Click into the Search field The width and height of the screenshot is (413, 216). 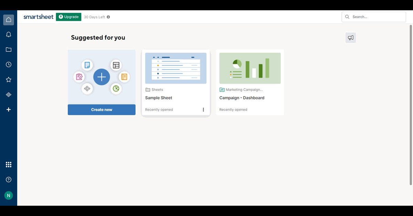pyautogui.click(x=374, y=17)
